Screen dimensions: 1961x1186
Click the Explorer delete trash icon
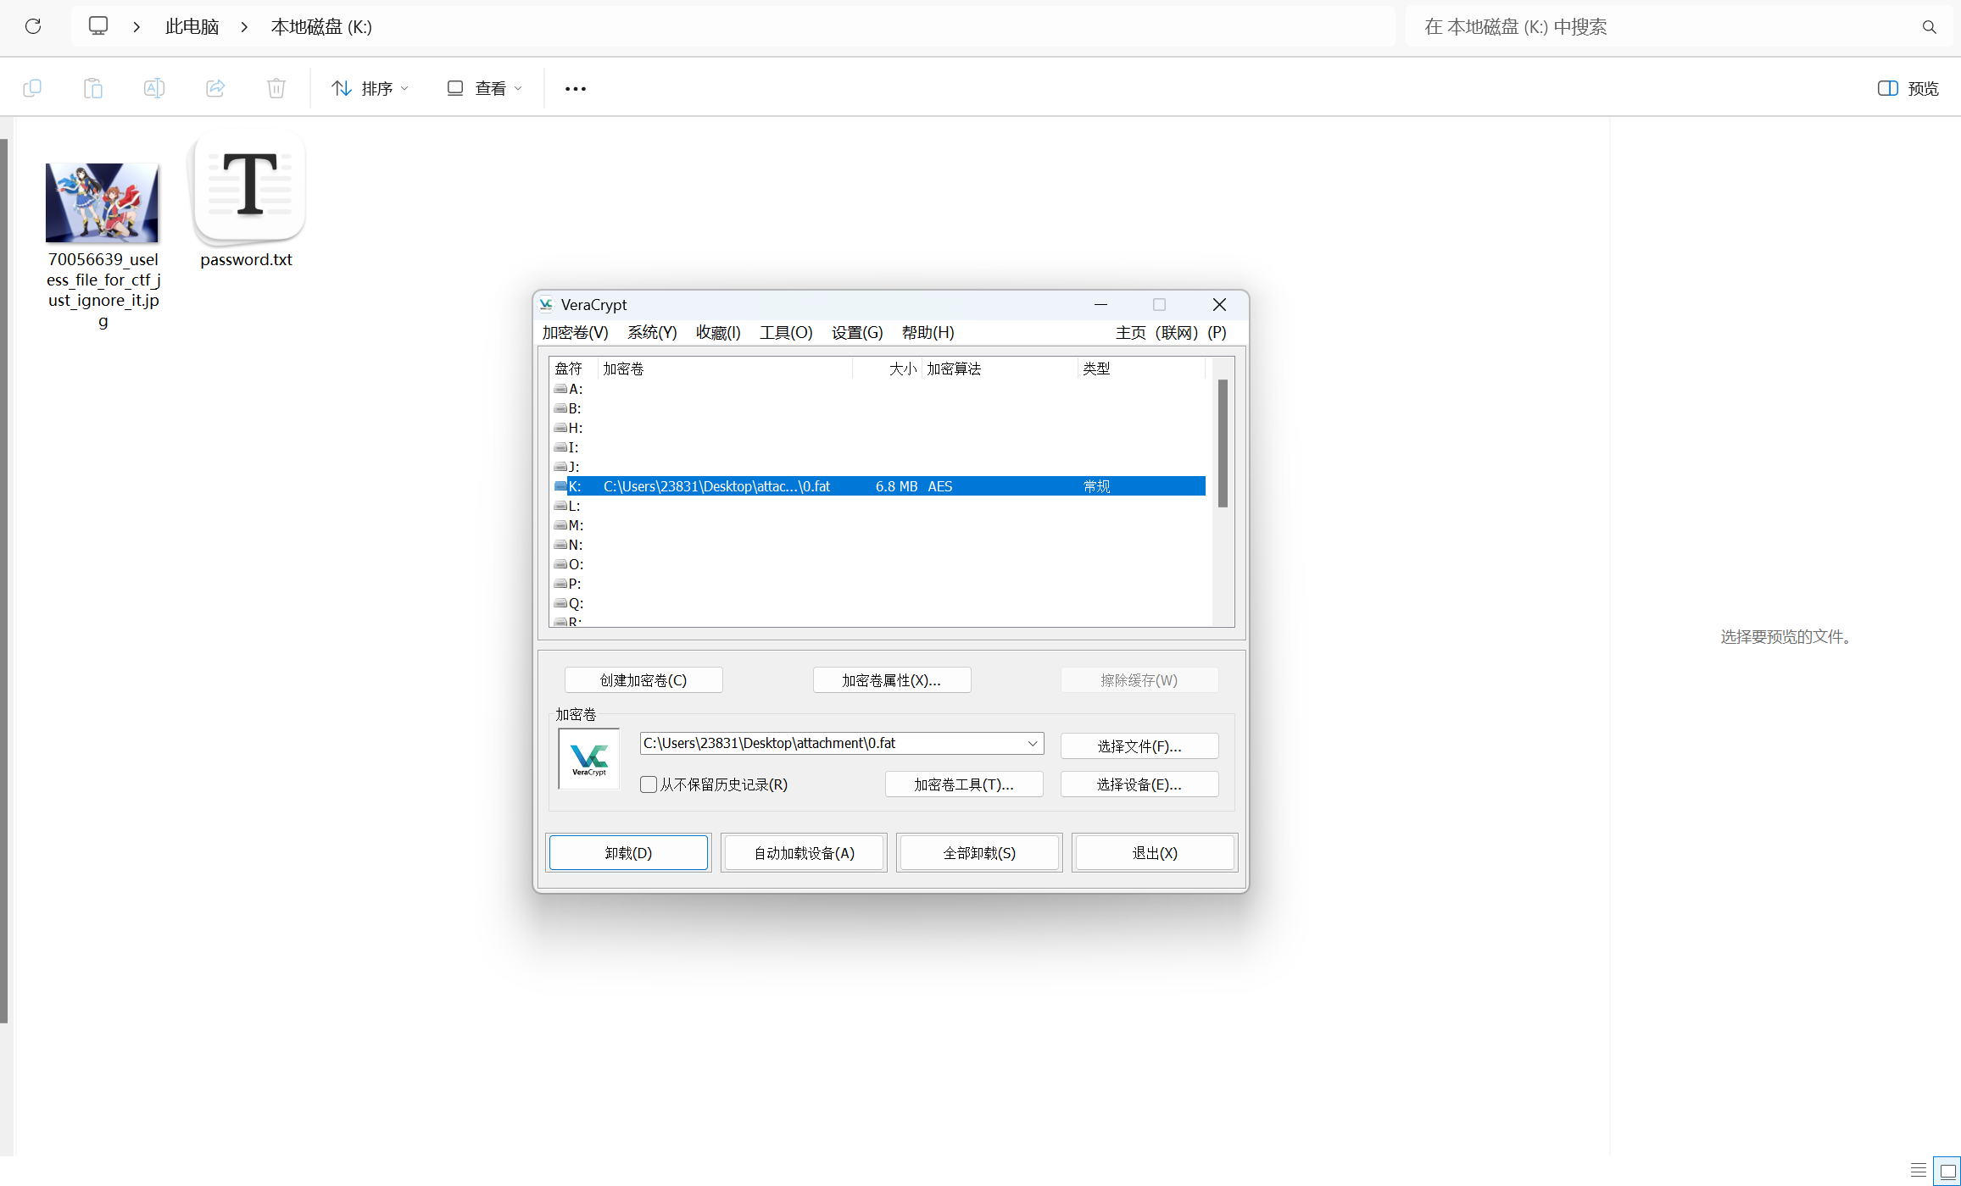(x=276, y=88)
